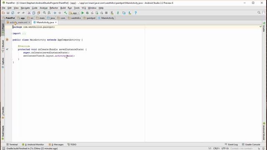
Task: Open the Edit menu
Action: point(9,8)
